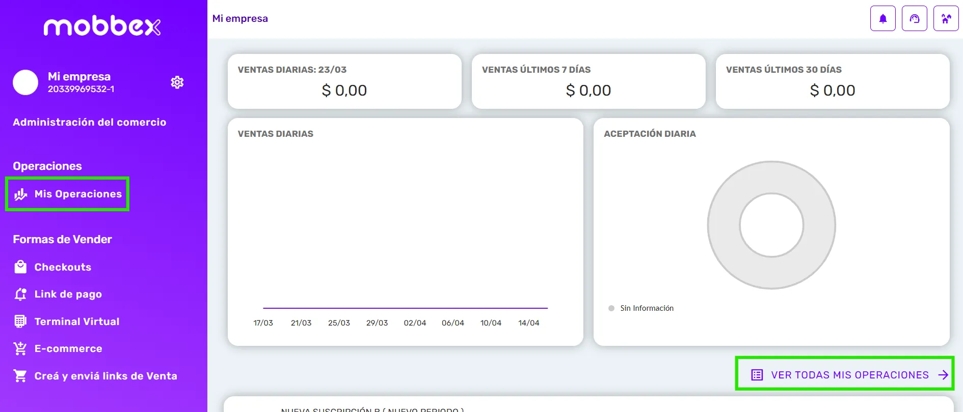This screenshot has width=963, height=412.
Task: Click the Sin Información legend entry
Action: [x=641, y=308]
